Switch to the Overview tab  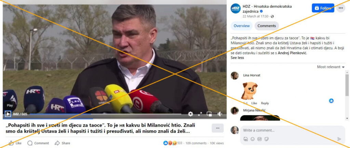[x=242, y=26]
